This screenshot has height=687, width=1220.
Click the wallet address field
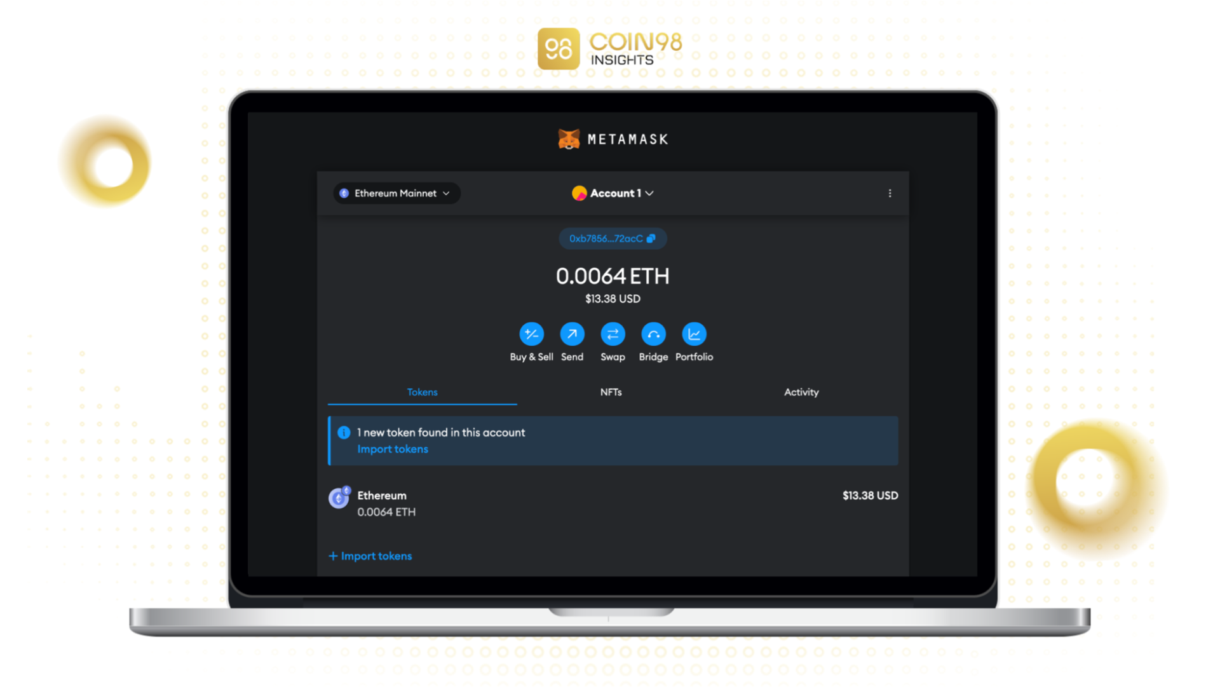pyautogui.click(x=613, y=239)
